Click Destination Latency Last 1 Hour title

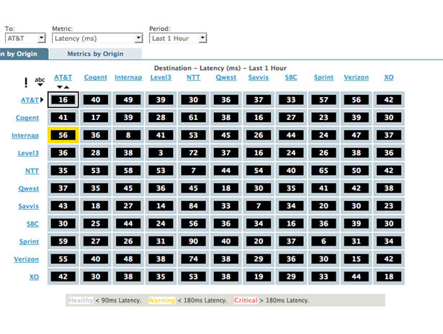(220, 68)
